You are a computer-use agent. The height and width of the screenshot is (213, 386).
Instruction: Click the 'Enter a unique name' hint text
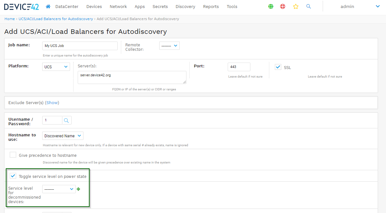75,55
